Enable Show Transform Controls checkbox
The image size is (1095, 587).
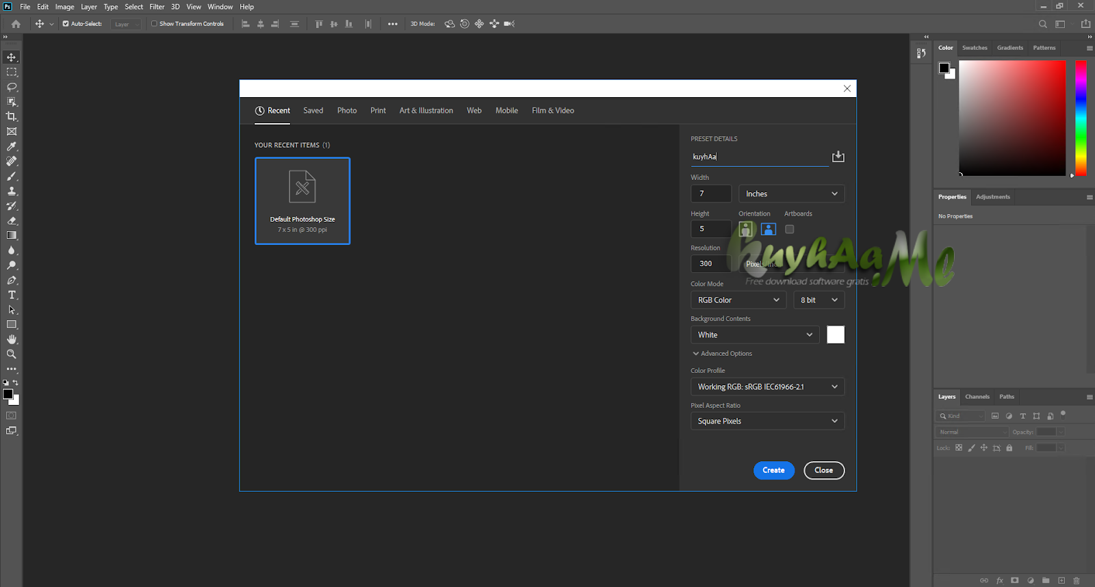[154, 24]
